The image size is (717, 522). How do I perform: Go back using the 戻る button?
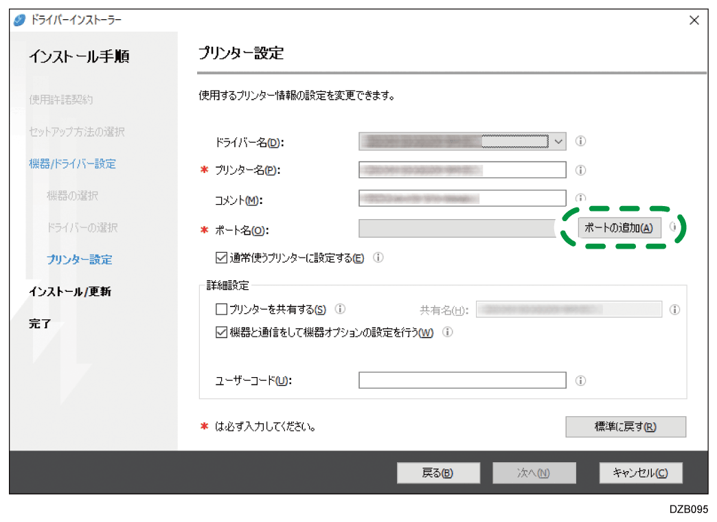[x=438, y=473]
